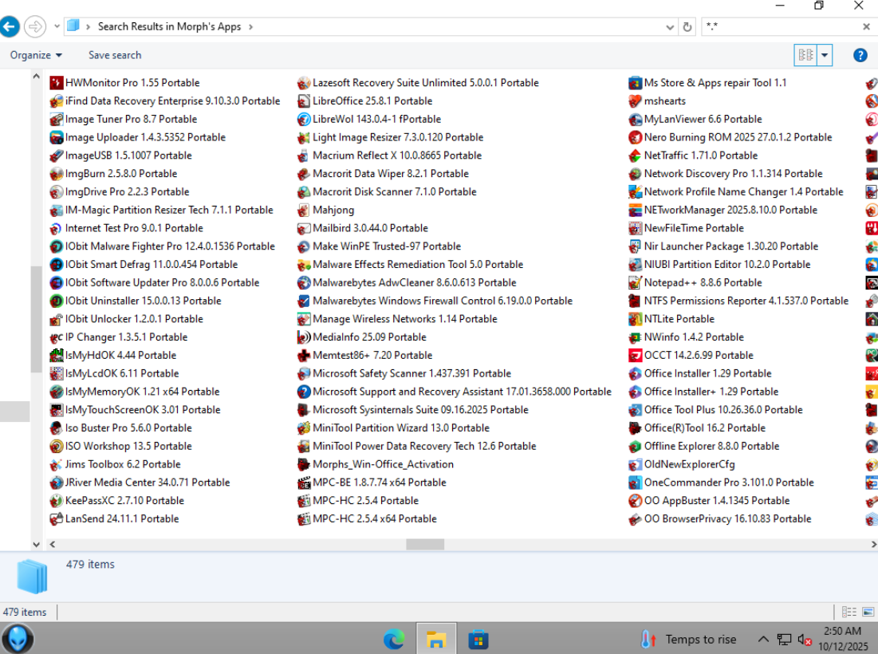Image resolution: width=878 pixels, height=654 pixels.
Task: Open the Start menu alien icon
Action: point(18,639)
